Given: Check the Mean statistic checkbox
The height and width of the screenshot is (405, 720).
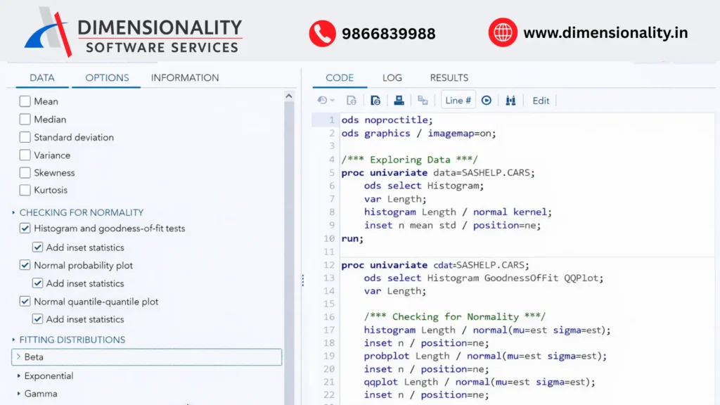Looking at the screenshot, I should pyautogui.click(x=25, y=101).
